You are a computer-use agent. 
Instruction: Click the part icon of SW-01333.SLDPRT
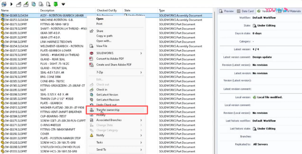[x=3, y=151]
